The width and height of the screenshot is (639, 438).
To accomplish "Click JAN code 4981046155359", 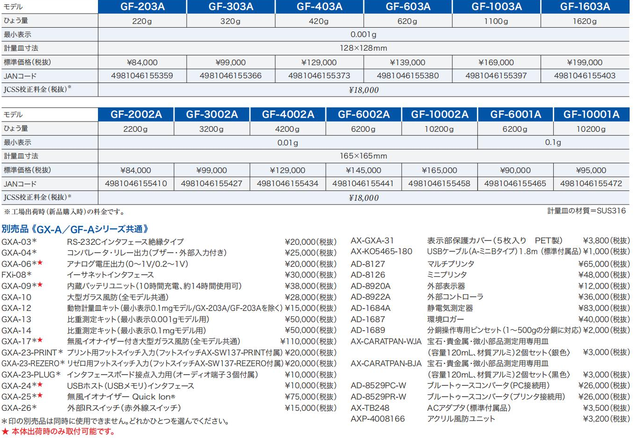I will pyautogui.click(x=142, y=76).
